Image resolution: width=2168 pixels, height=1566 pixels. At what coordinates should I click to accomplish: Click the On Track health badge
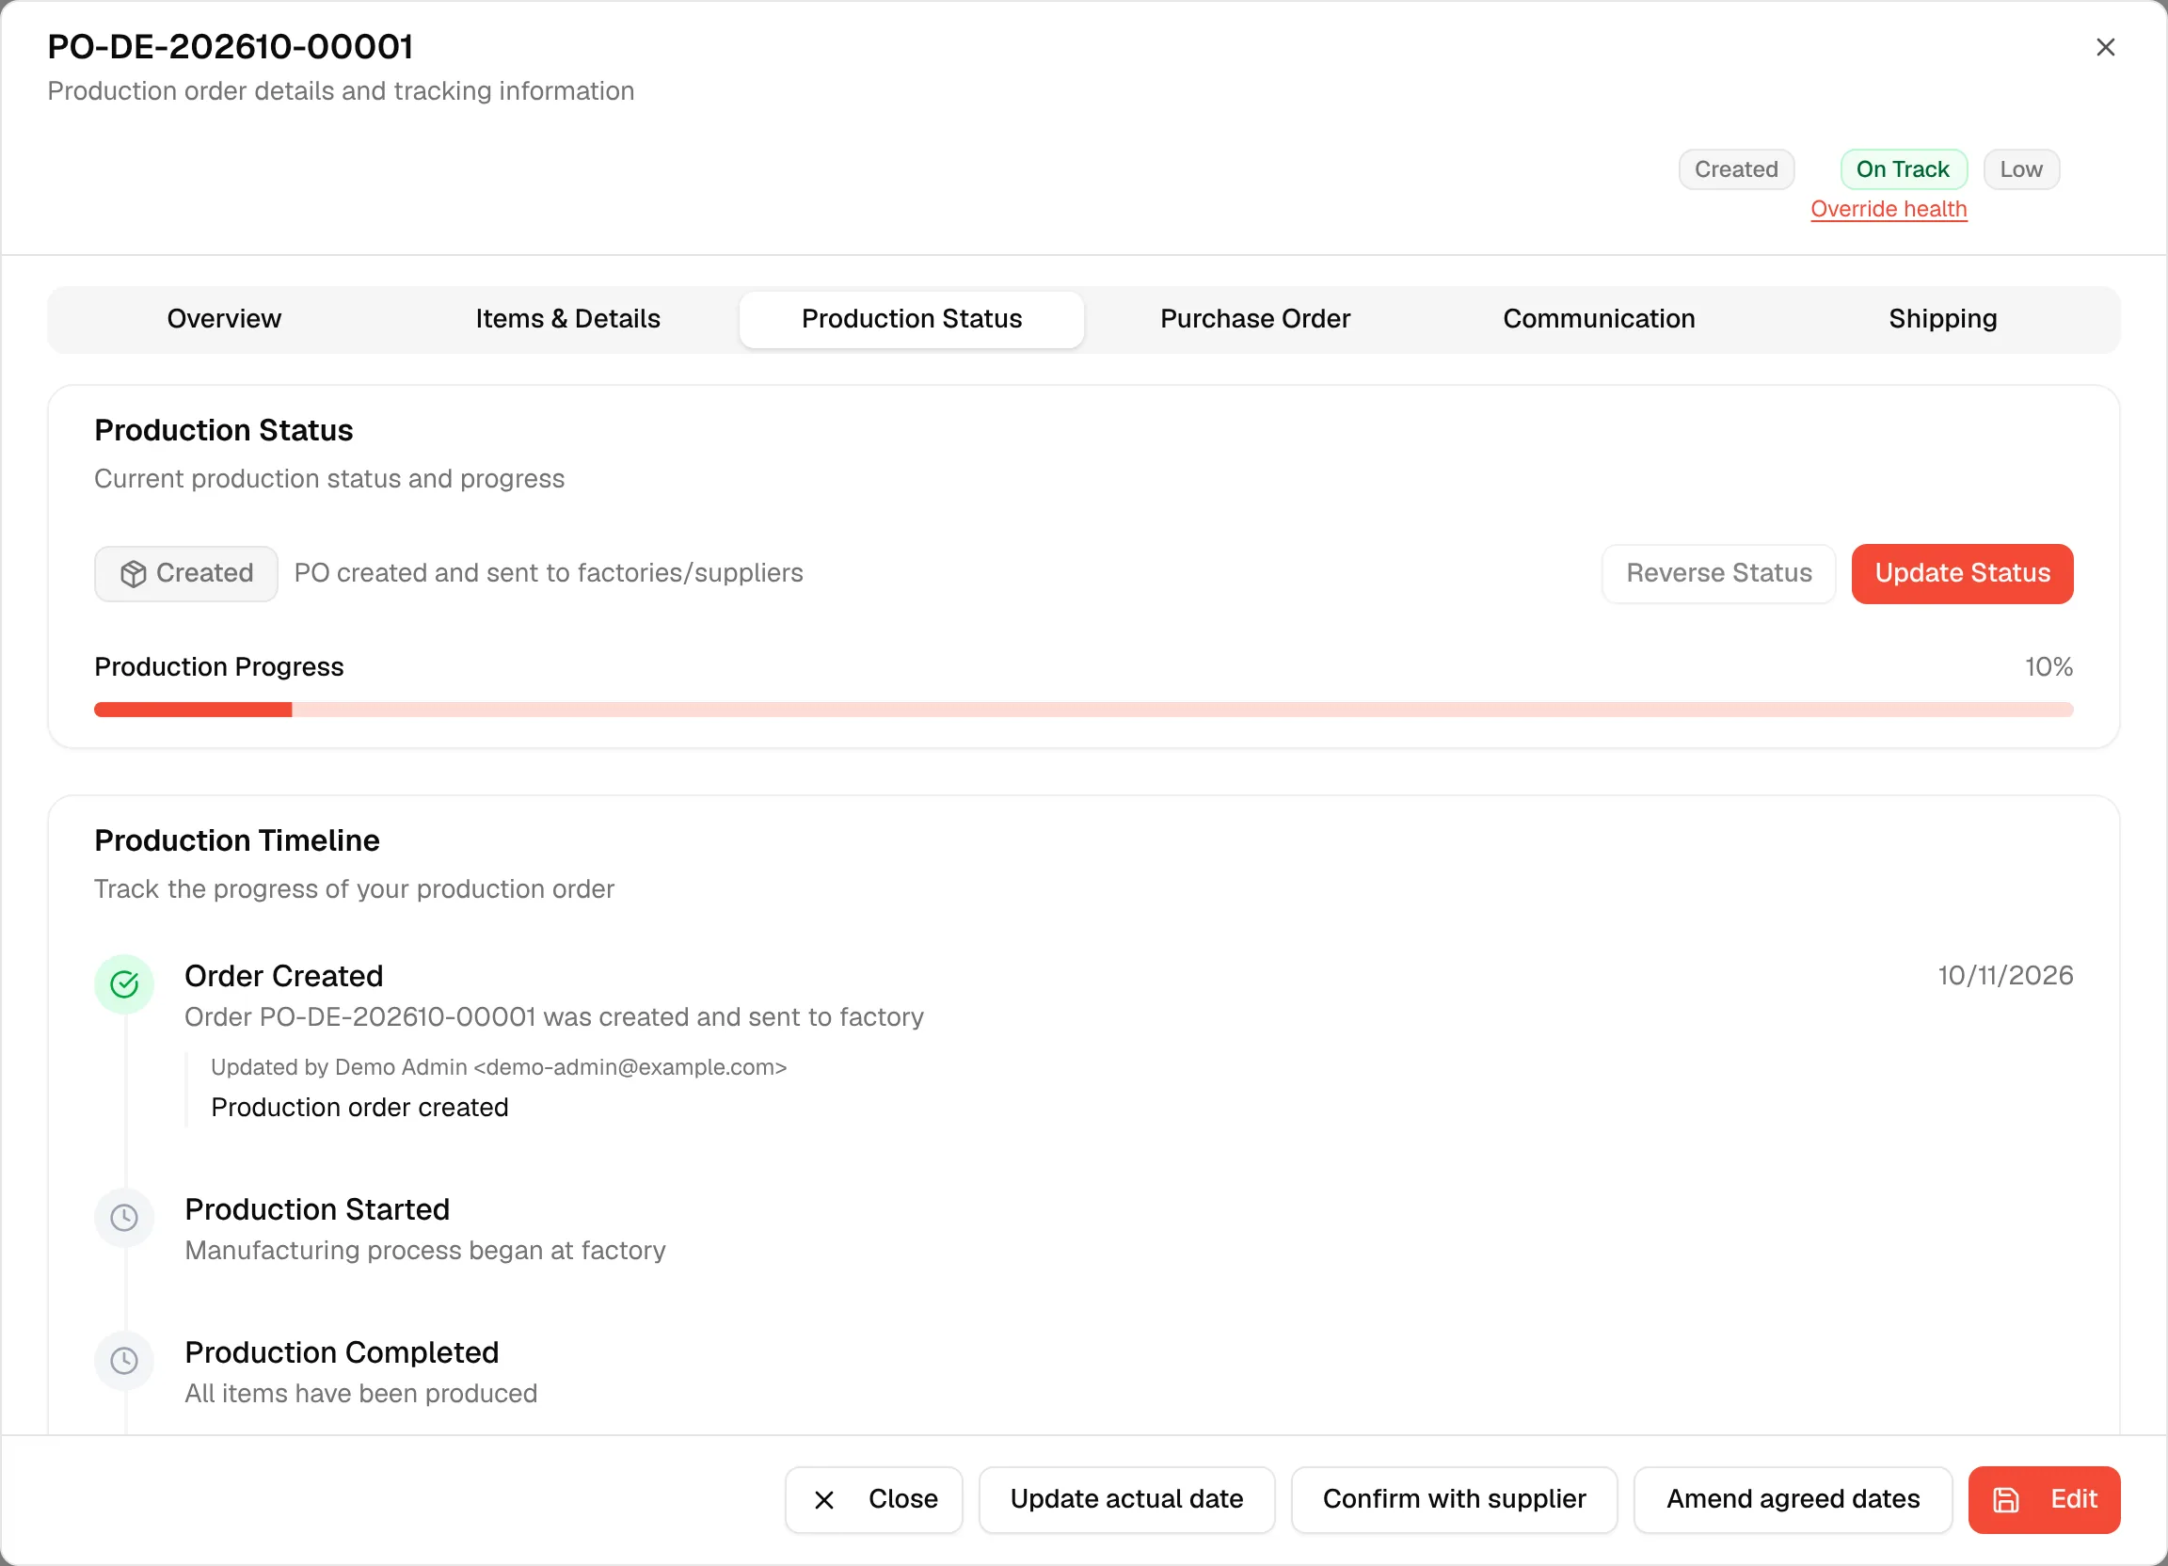pyautogui.click(x=1903, y=169)
